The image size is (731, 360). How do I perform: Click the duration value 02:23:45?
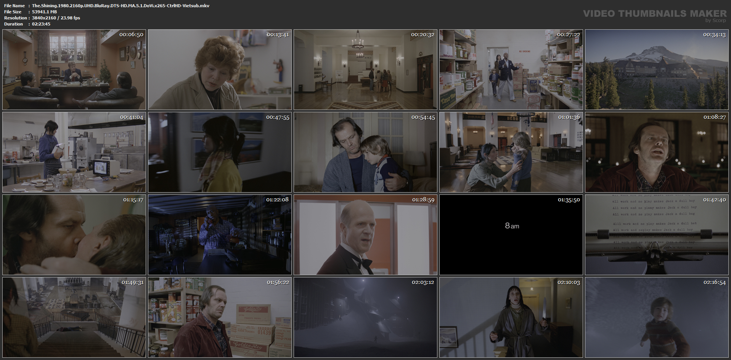click(41, 24)
